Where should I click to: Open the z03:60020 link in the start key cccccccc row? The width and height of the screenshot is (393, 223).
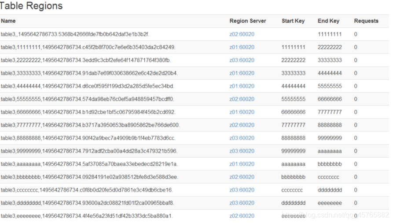242,190
